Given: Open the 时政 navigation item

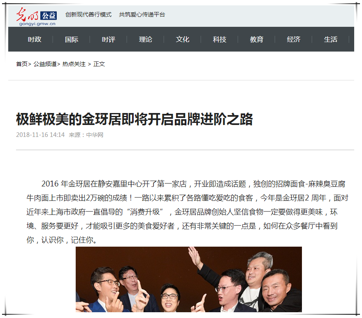Looking at the screenshot, I should (35, 39).
